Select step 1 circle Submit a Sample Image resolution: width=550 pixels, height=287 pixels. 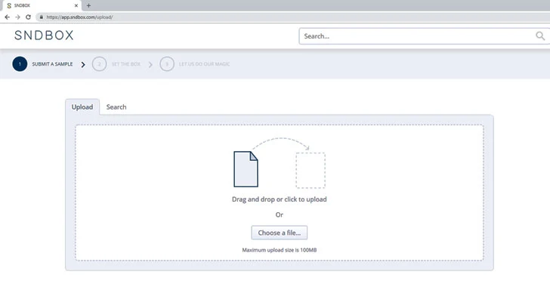click(20, 64)
